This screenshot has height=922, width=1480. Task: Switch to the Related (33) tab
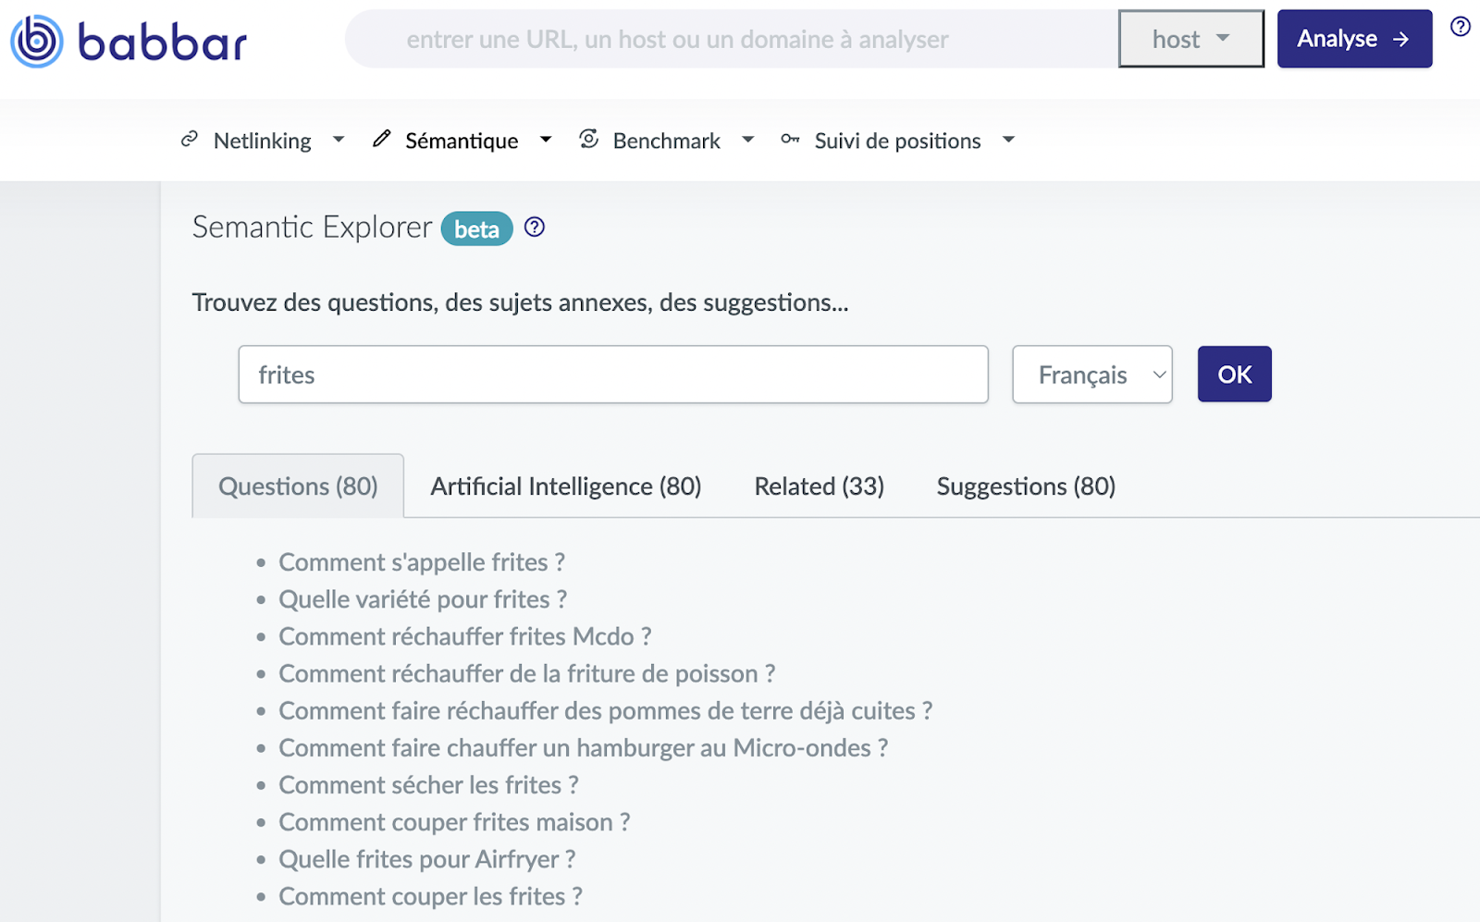[820, 486]
